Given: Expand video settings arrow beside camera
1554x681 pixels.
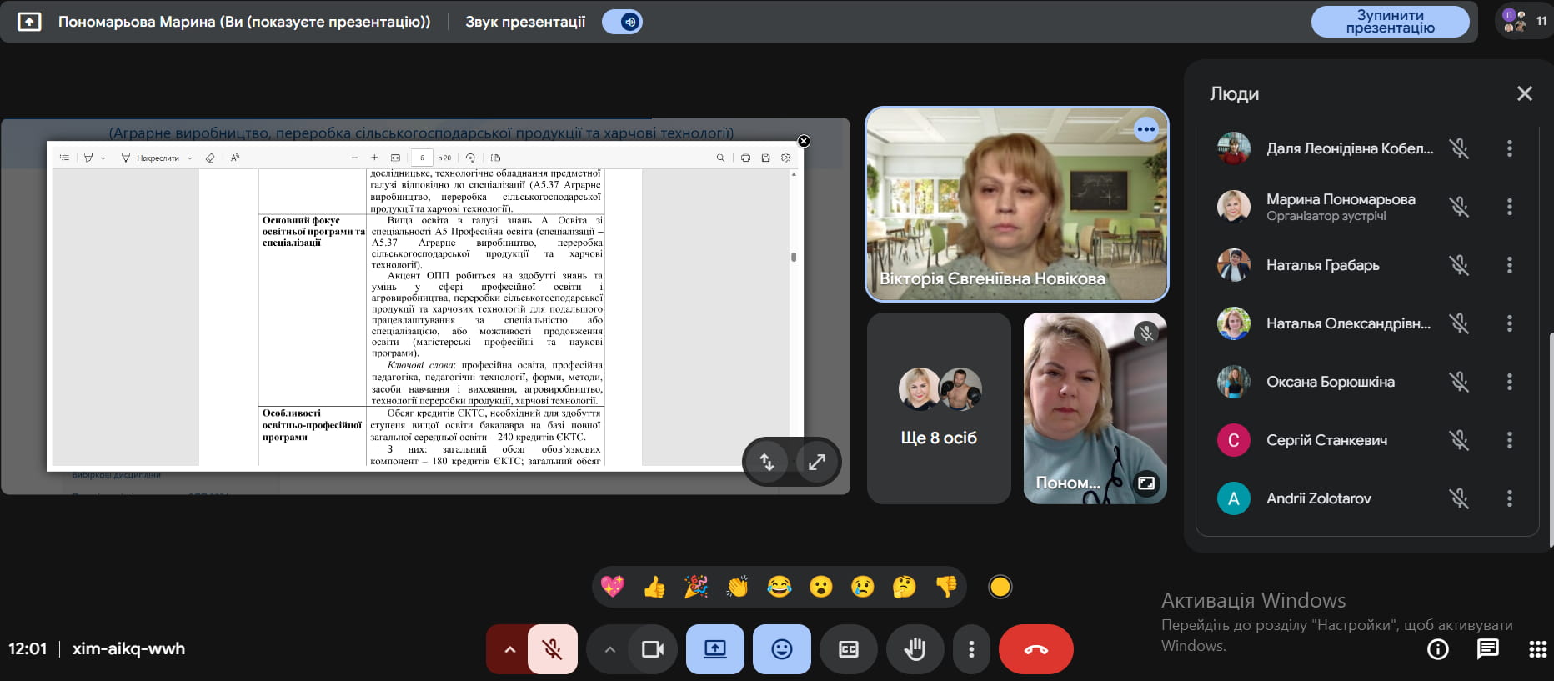Looking at the screenshot, I should point(609,649).
